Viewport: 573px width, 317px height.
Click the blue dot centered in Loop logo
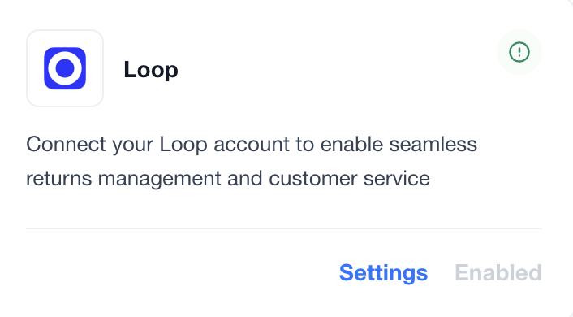coord(65,68)
